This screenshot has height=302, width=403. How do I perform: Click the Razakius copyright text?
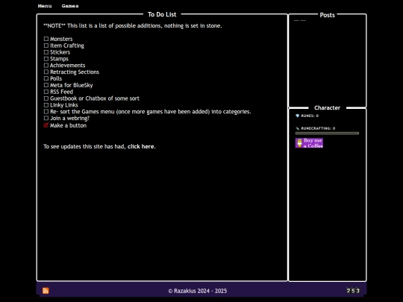197,291
